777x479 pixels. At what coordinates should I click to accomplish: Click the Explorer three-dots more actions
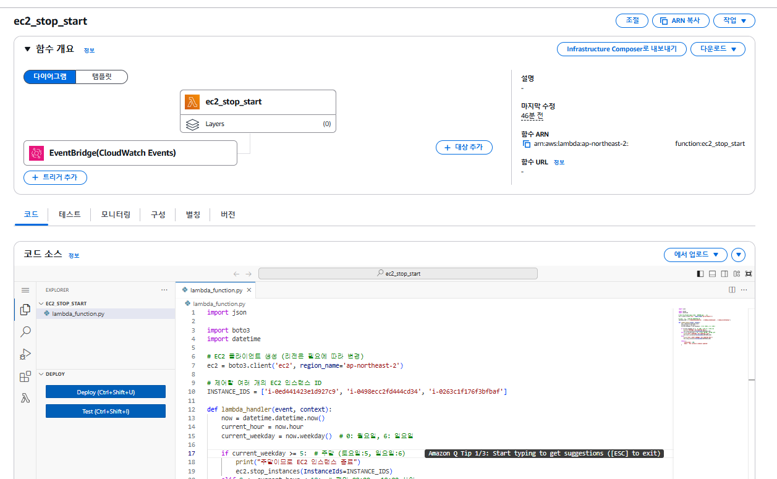pos(164,290)
